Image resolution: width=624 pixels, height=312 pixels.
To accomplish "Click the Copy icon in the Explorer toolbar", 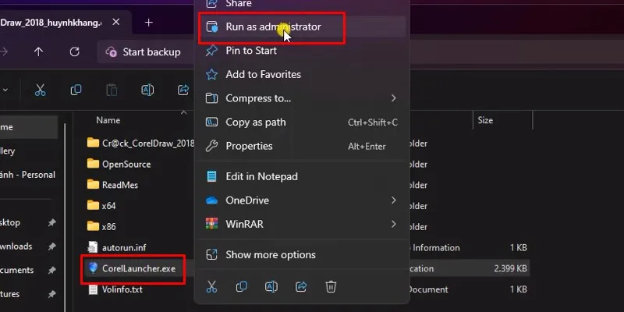I will pyautogui.click(x=76, y=90).
